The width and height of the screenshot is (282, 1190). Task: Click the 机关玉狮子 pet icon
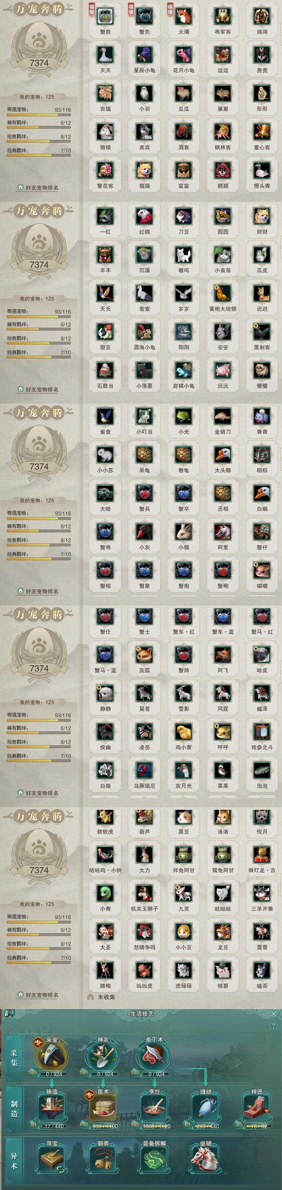[x=144, y=893]
